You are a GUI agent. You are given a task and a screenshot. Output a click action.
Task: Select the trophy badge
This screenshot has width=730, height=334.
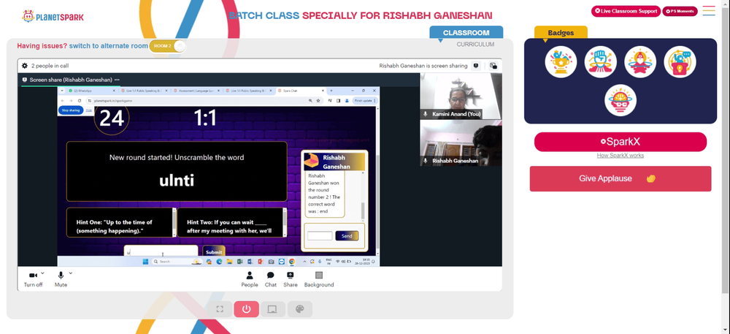(561, 62)
